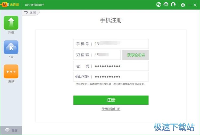Open the settings gear icon
This screenshot has height=135, width=200.
pyautogui.click(x=183, y=5)
